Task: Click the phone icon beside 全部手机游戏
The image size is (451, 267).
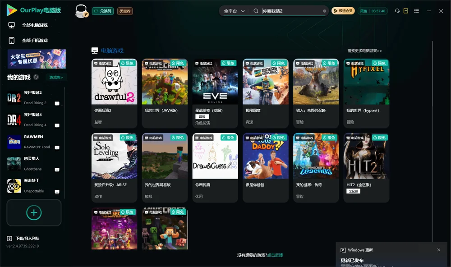Action: (x=12, y=40)
